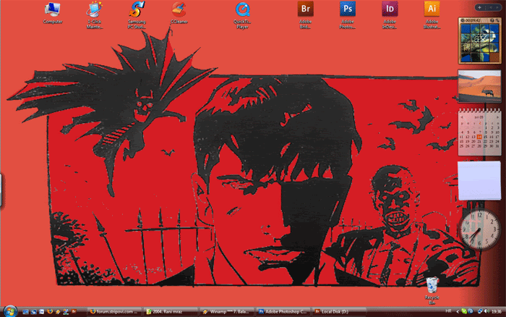
Task: Click the HR language indicator in the taskbar
Action: pos(449,311)
